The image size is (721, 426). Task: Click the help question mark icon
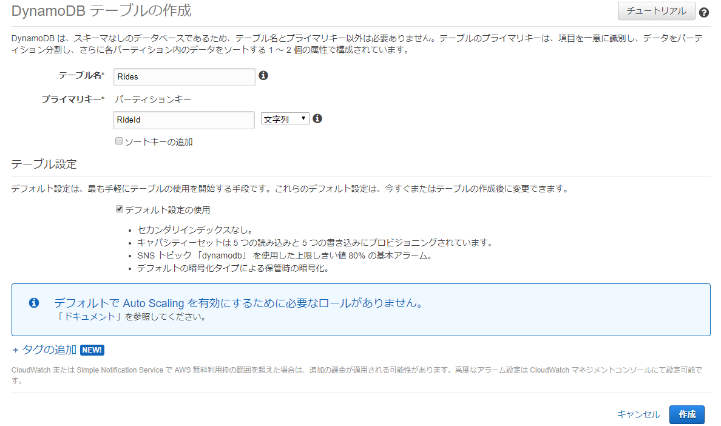(x=704, y=12)
